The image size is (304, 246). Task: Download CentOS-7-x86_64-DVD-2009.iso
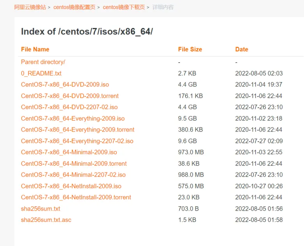(65, 84)
